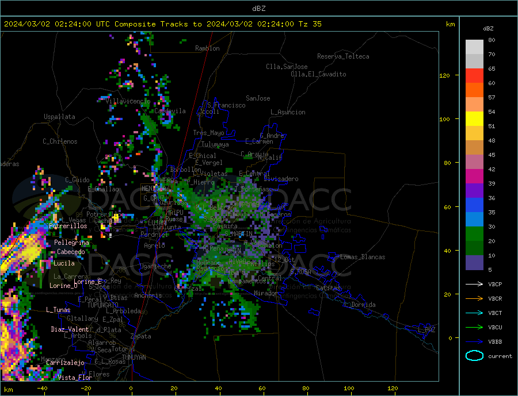Click the TUNUYAN label
518x396 pixels.
(134, 357)
